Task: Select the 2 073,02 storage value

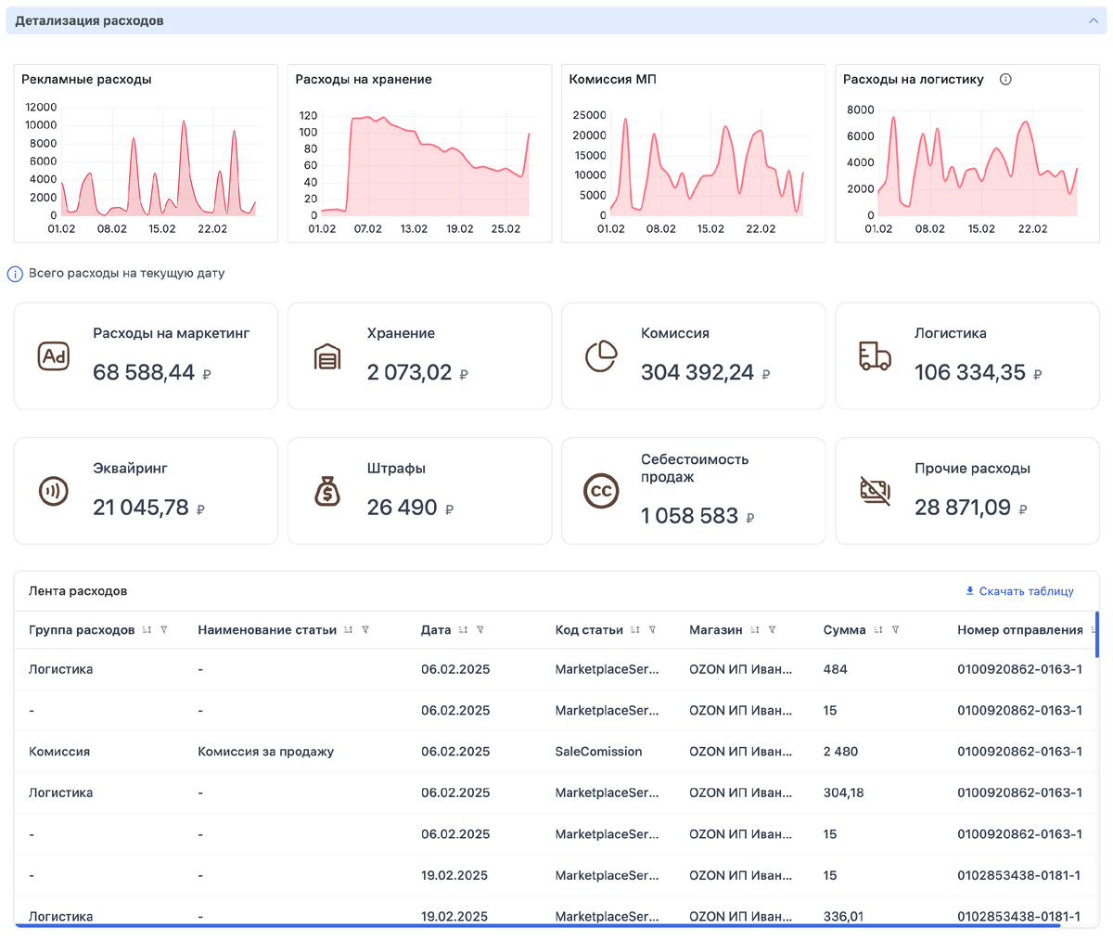Action: point(409,373)
